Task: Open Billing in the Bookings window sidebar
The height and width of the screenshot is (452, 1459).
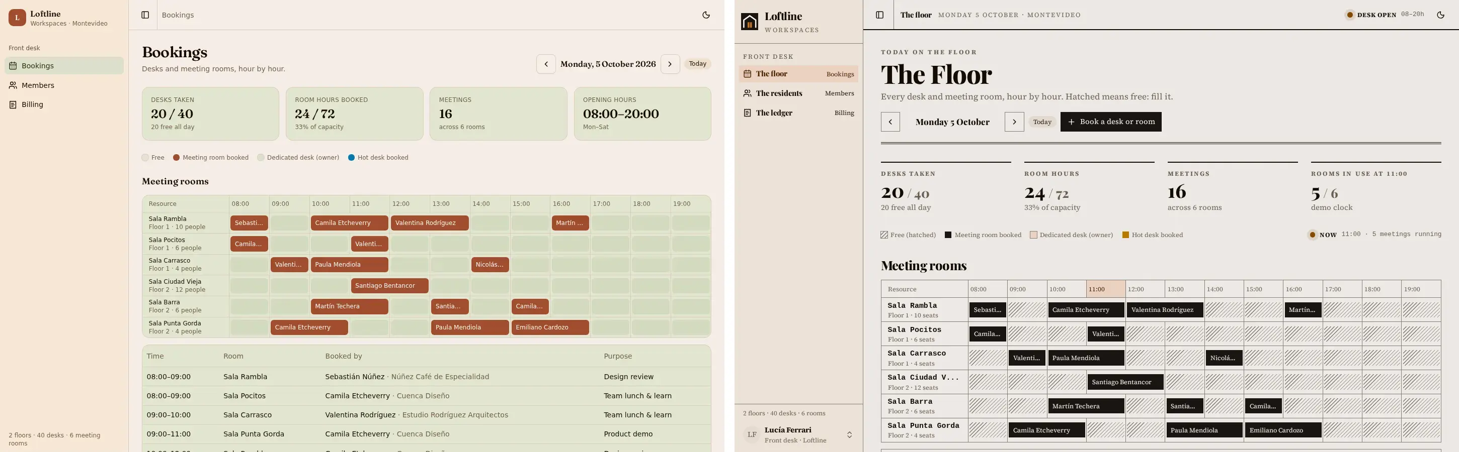Action: coord(64,104)
